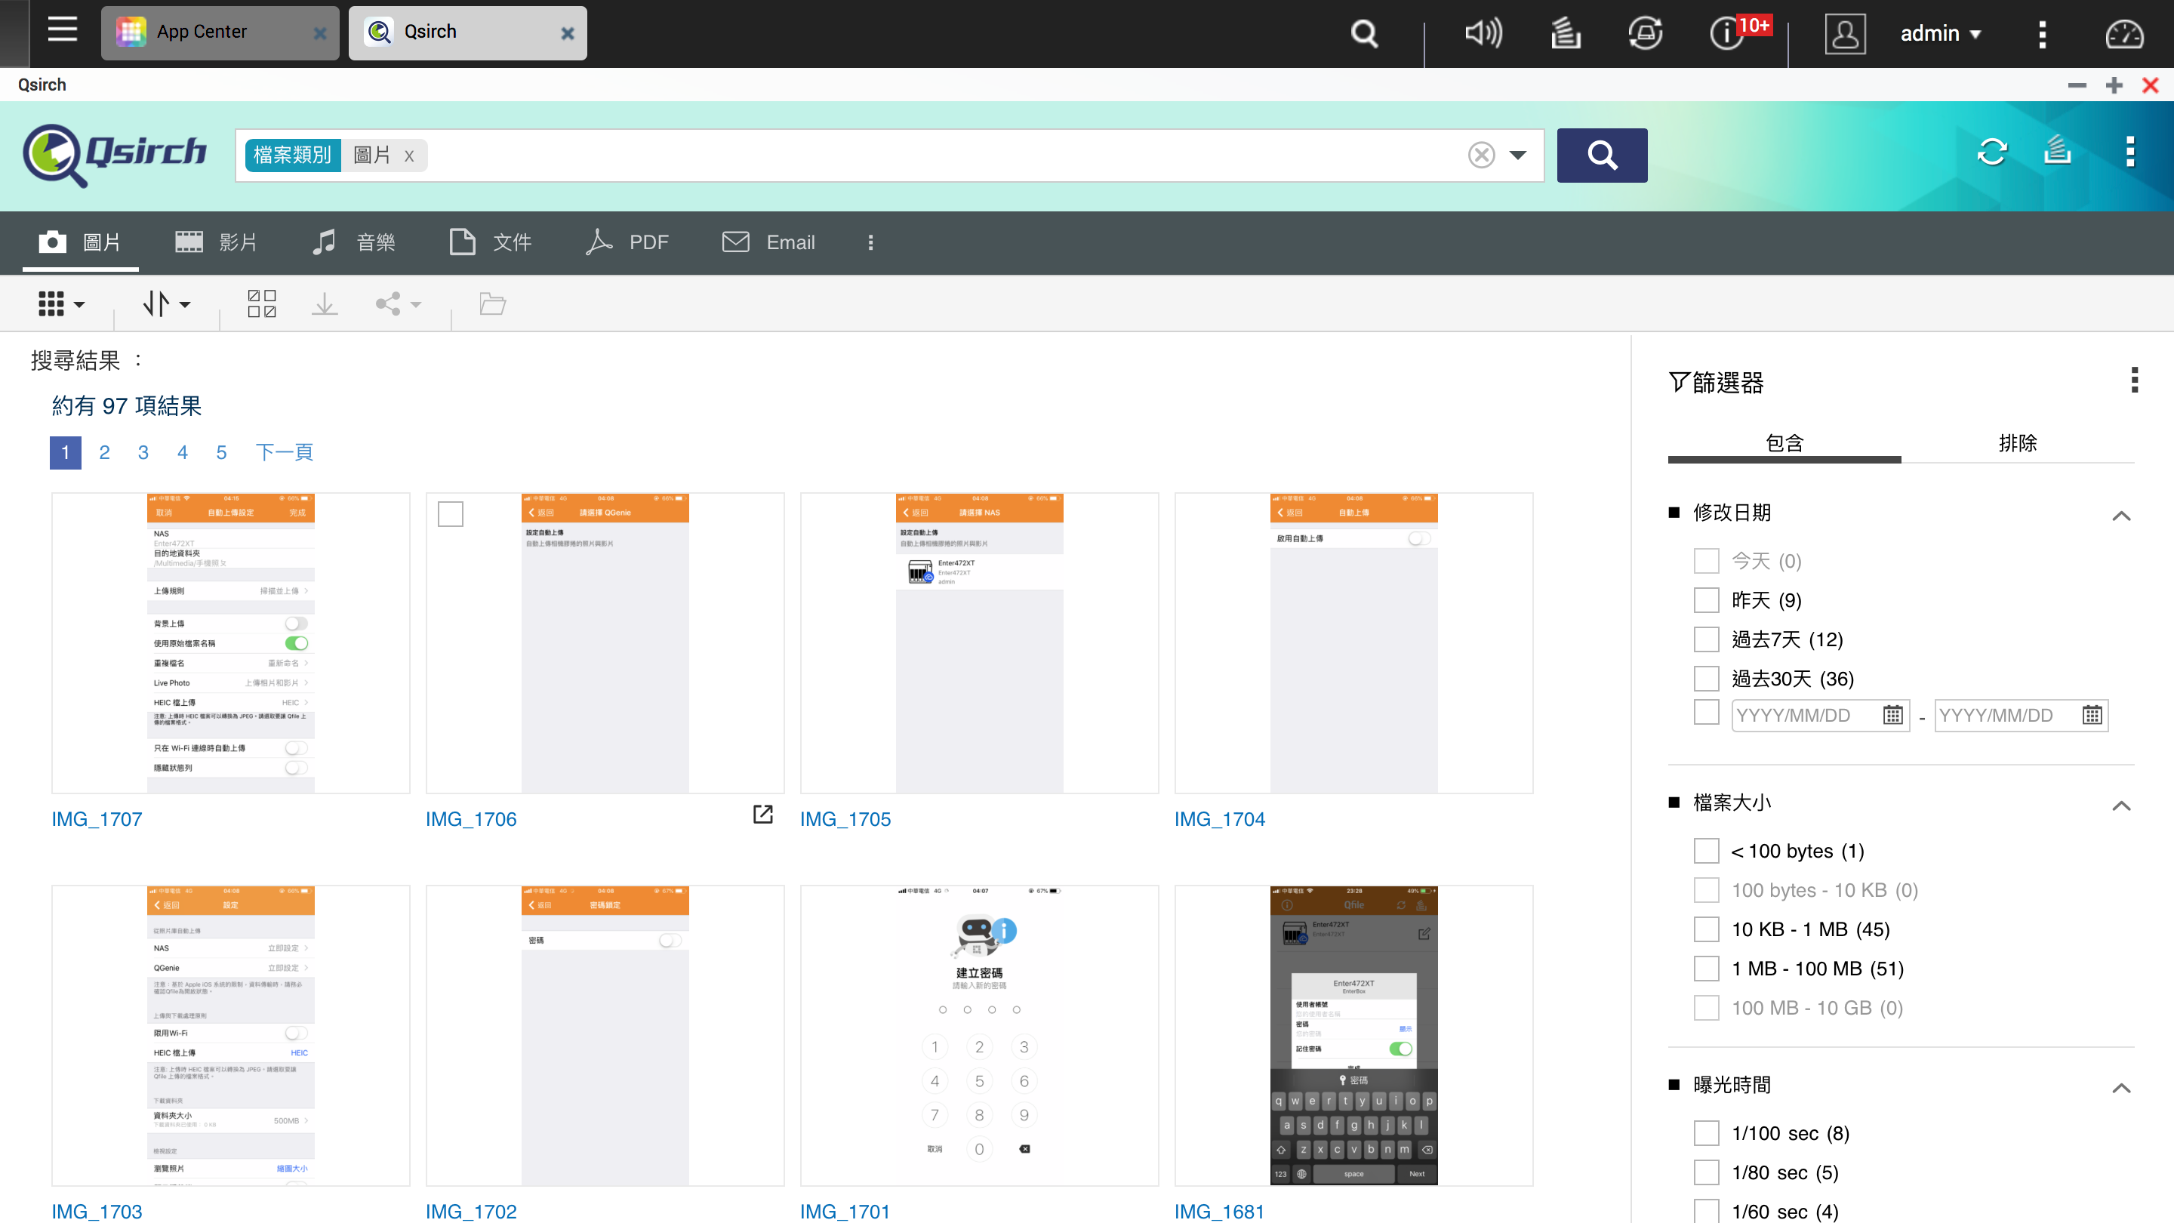Click the notification info icon with 10+ badge

(x=1726, y=34)
